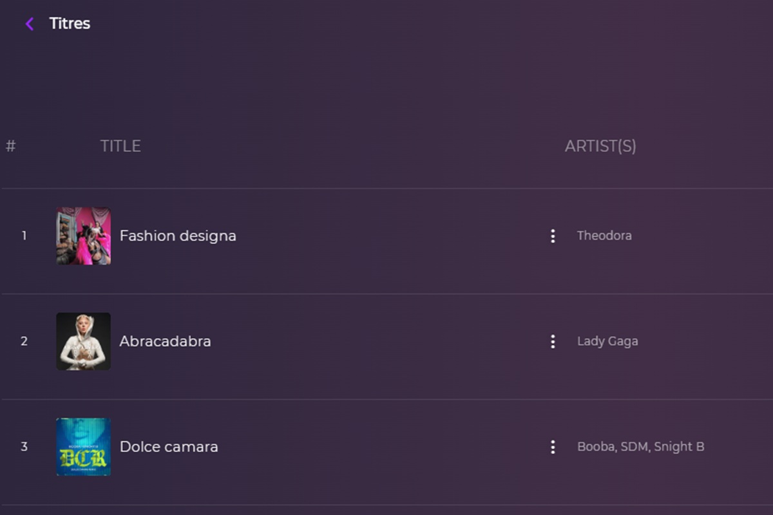Click the Titres page title
Image resolution: width=773 pixels, height=515 pixels.
[69, 23]
